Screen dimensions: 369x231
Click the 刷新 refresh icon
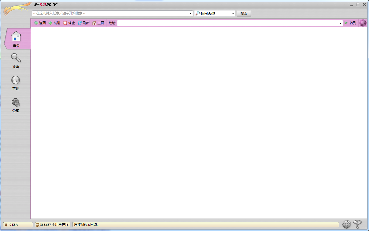click(80, 23)
